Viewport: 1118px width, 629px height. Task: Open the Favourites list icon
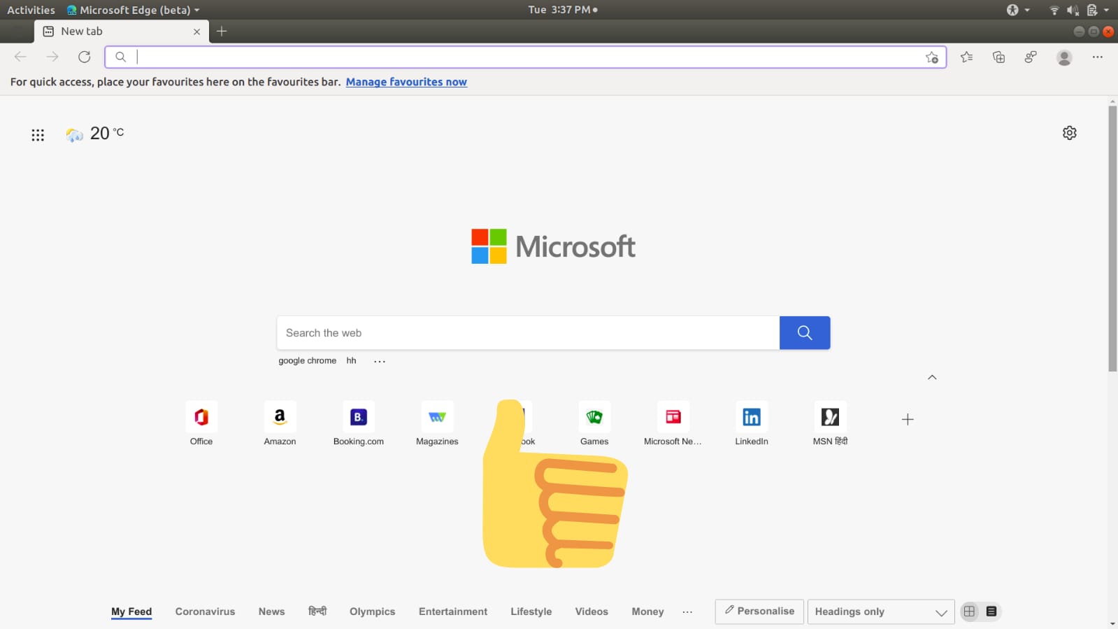(x=966, y=57)
